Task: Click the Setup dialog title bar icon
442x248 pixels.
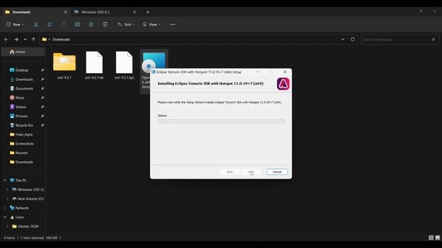Action: point(153,72)
